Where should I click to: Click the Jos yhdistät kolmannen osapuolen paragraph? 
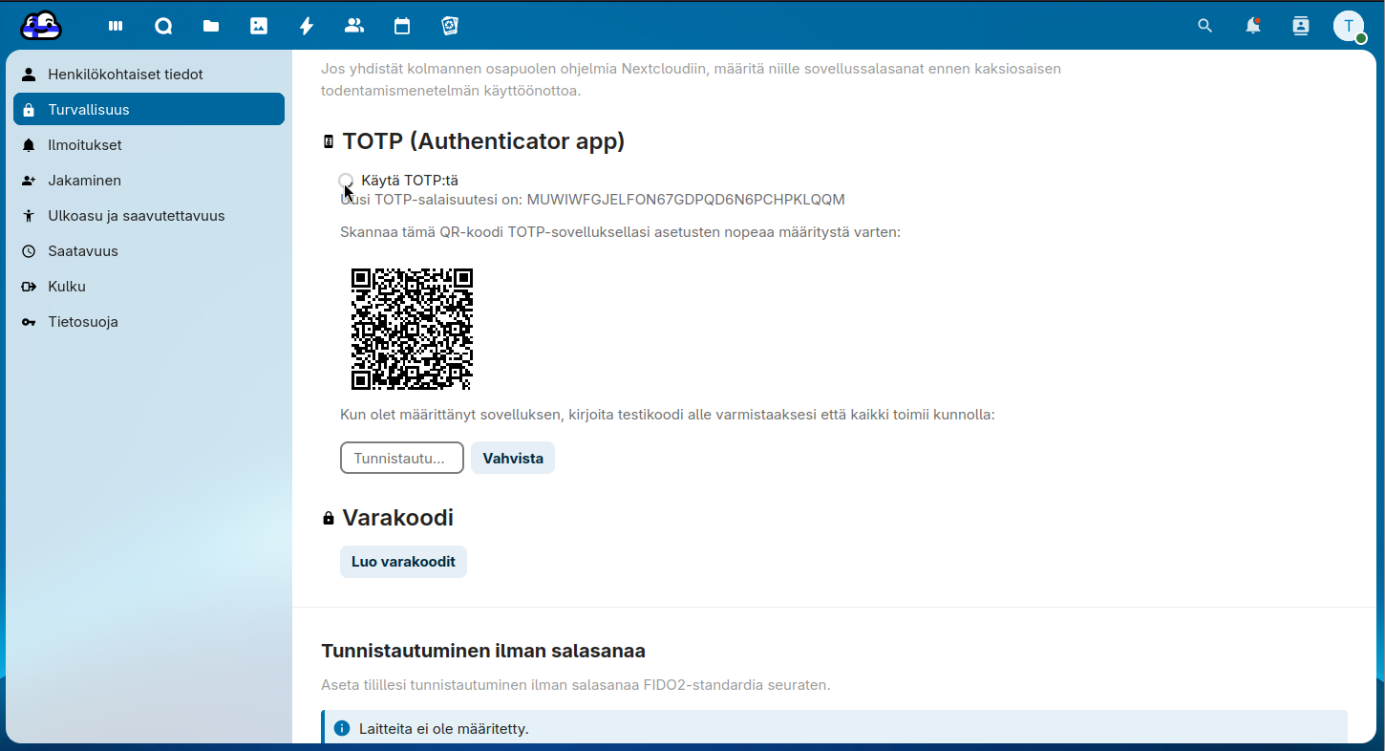[x=692, y=80]
